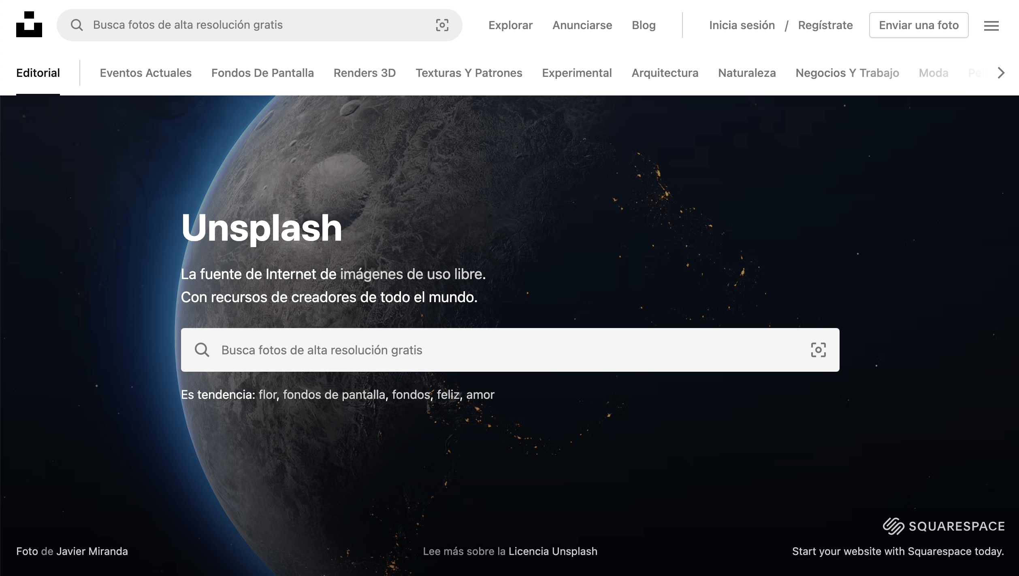Switch to Renders 3D category
Image resolution: width=1019 pixels, height=576 pixels.
(365, 73)
